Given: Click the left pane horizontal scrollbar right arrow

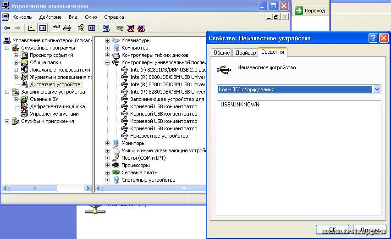Looking at the screenshot, I should tap(89, 189).
